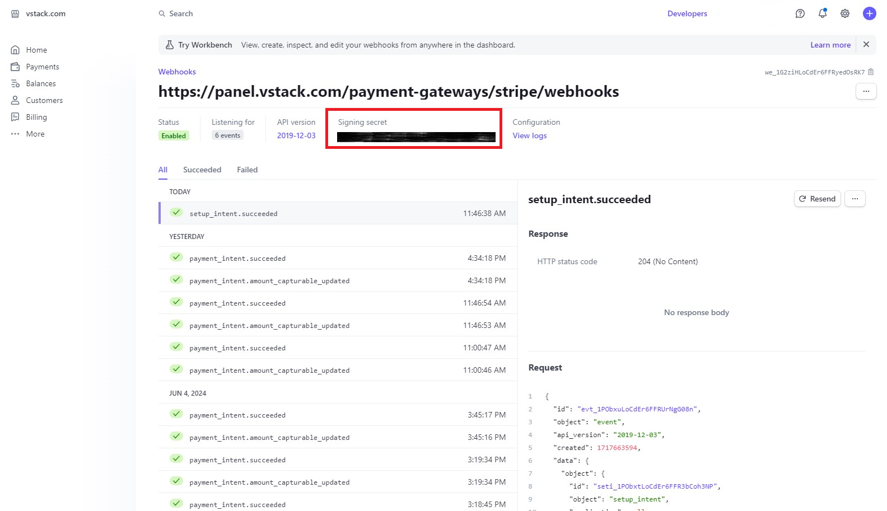Select amount_capturable_updated event at 3:45:16 PM

(x=338, y=437)
